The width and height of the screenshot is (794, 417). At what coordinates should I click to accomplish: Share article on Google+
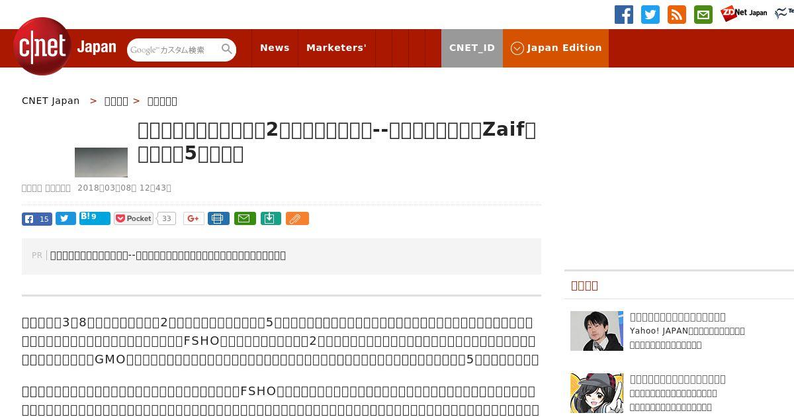click(x=194, y=218)
